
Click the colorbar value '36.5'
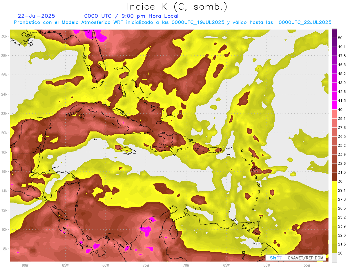pos(342,136)
